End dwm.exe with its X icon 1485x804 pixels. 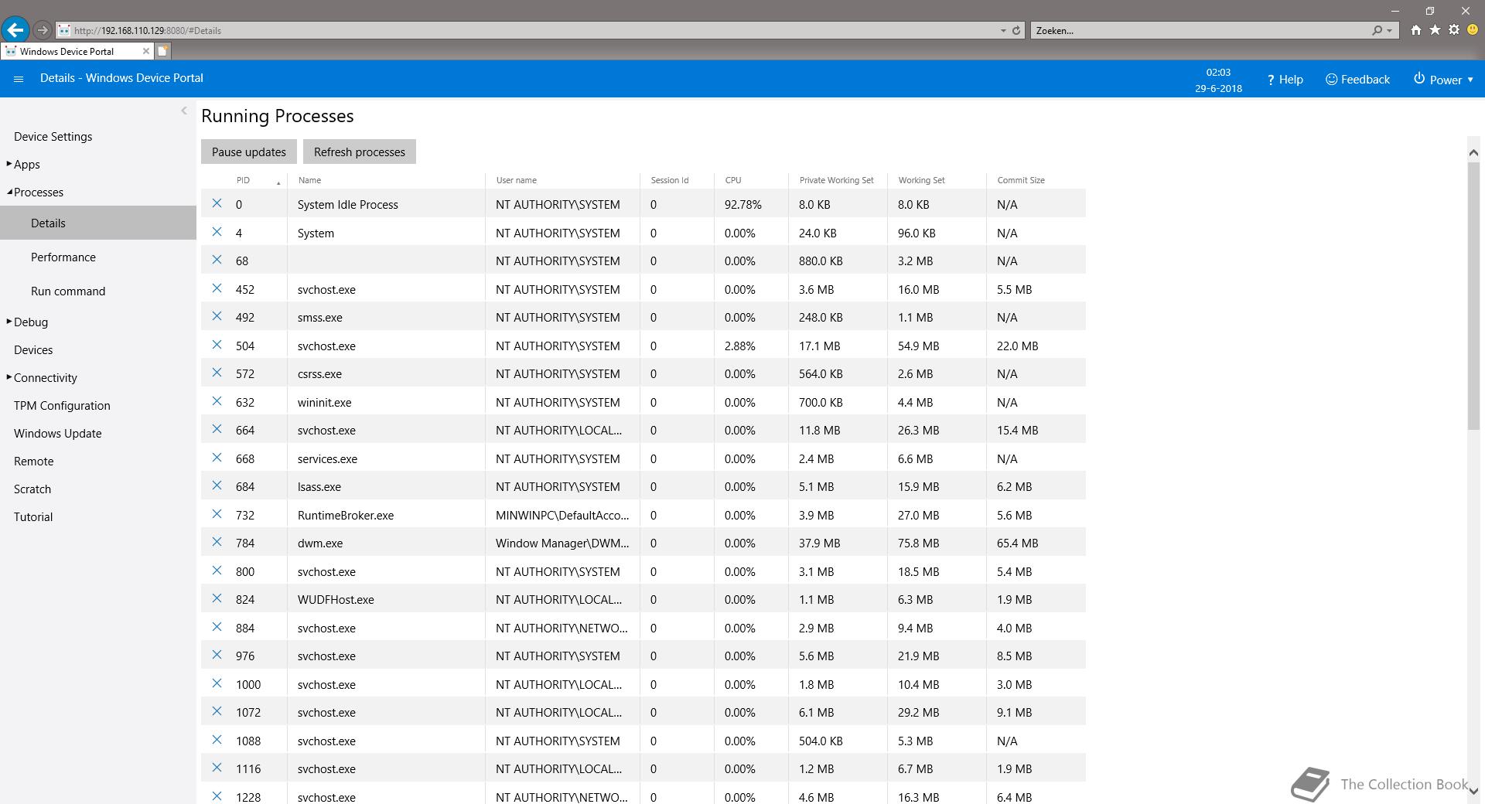[x=217, y=542]
